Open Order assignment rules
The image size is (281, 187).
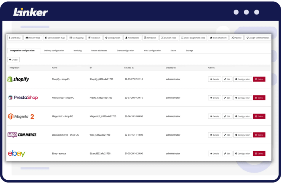[x=193, y=38]
